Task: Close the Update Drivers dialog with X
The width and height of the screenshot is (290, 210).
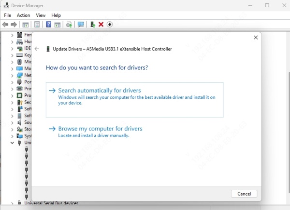Action: click(256, 38)
